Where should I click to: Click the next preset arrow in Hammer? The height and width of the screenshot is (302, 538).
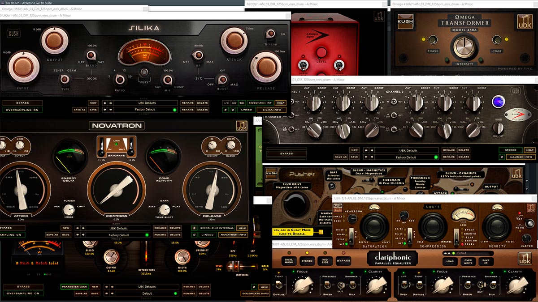point(372,157)
